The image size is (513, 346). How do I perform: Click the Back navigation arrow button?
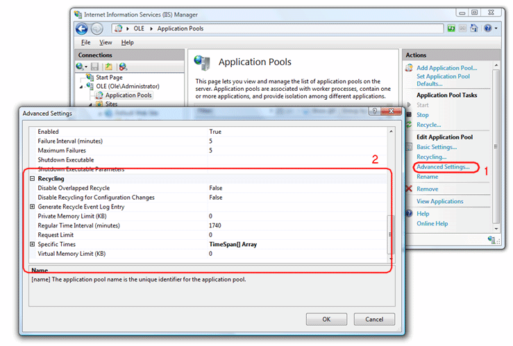[x=82, y=28]
